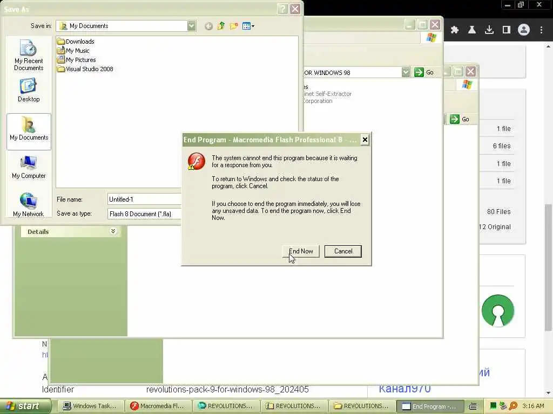Select the Downloads folder
This screenshot has height=414, width=553.
click(76, 42)
